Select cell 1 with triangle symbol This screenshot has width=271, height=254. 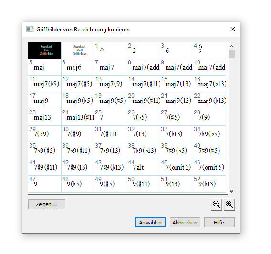(x=111, y=51)
